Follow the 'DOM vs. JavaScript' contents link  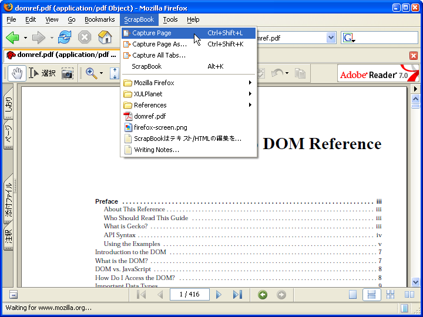point(123,269)
